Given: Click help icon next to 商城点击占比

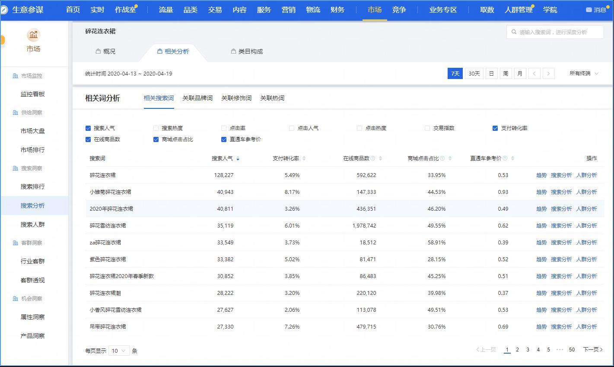Looking at the screenshot, I should (x=442, y=158).
